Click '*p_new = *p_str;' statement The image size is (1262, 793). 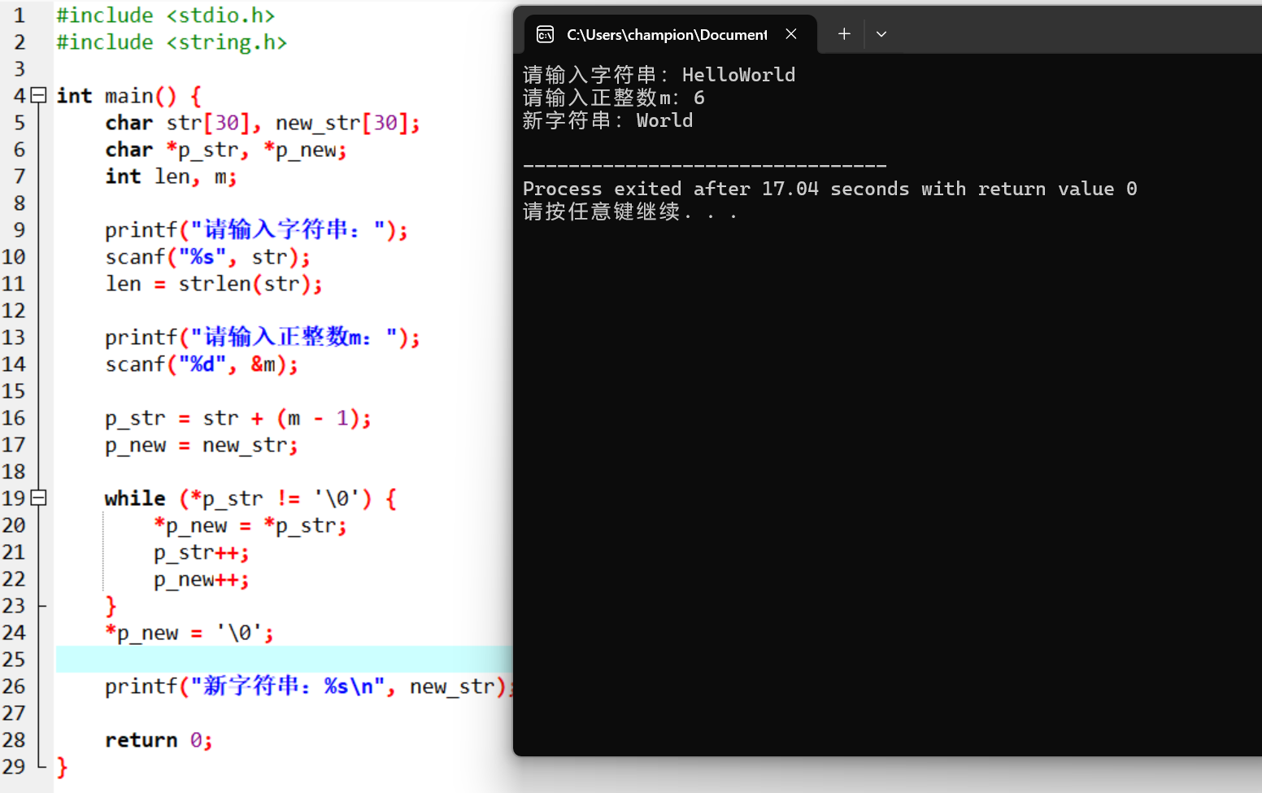tap(250, 525)
